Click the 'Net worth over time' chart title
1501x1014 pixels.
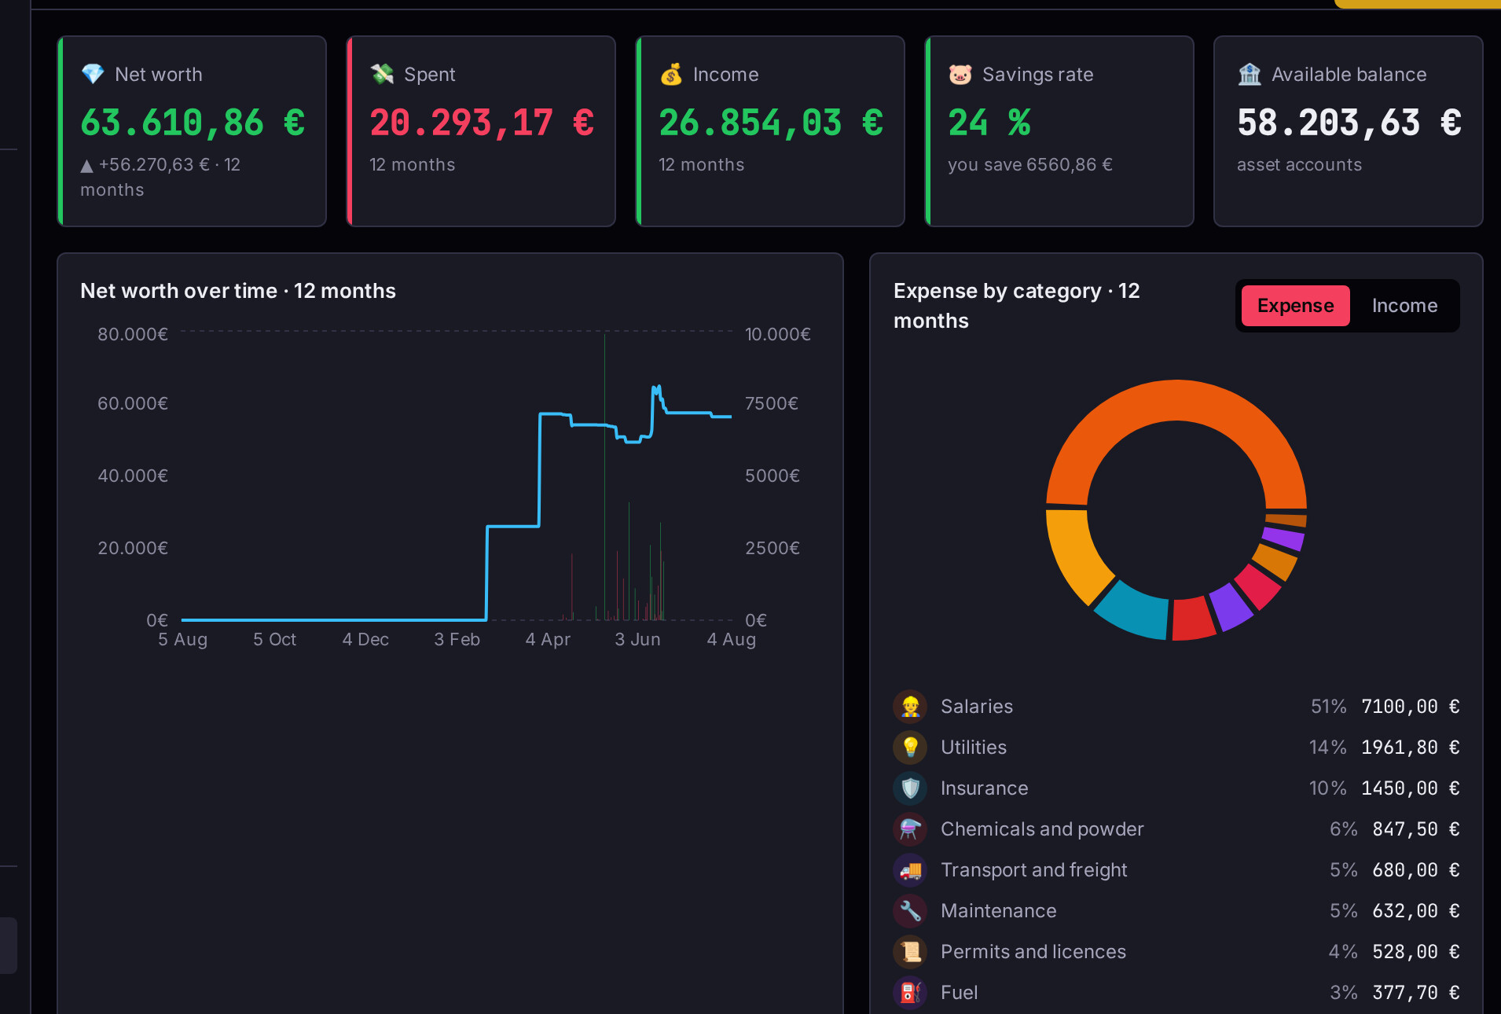pos(238,291)
